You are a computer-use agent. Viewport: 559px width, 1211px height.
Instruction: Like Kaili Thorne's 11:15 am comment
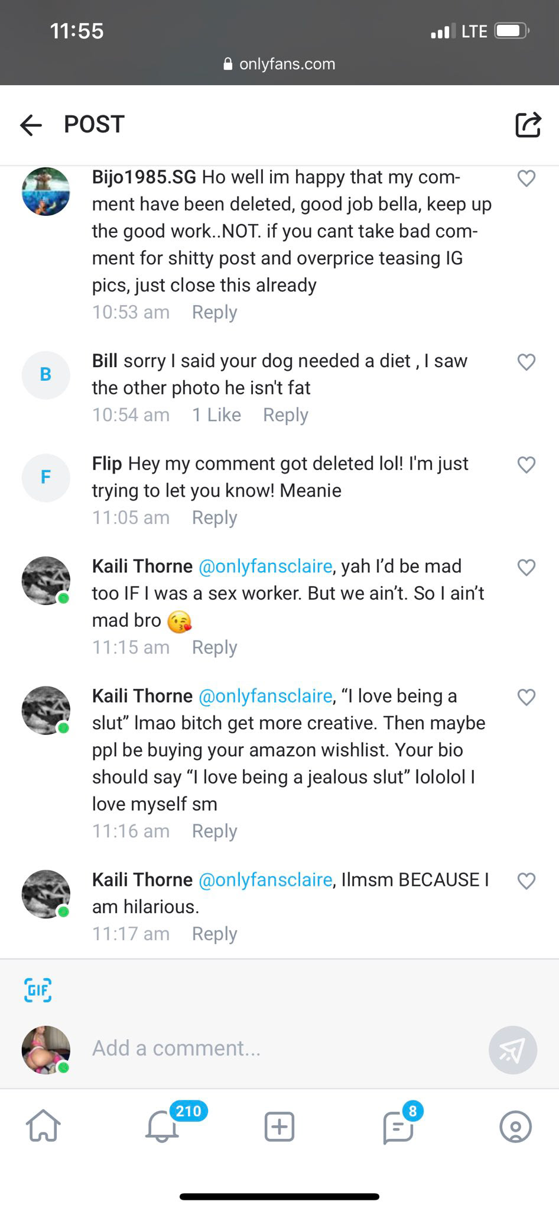click(526, 568)
